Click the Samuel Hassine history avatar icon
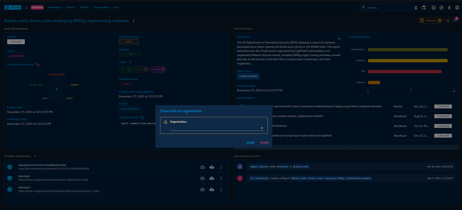 pos(240,167)
